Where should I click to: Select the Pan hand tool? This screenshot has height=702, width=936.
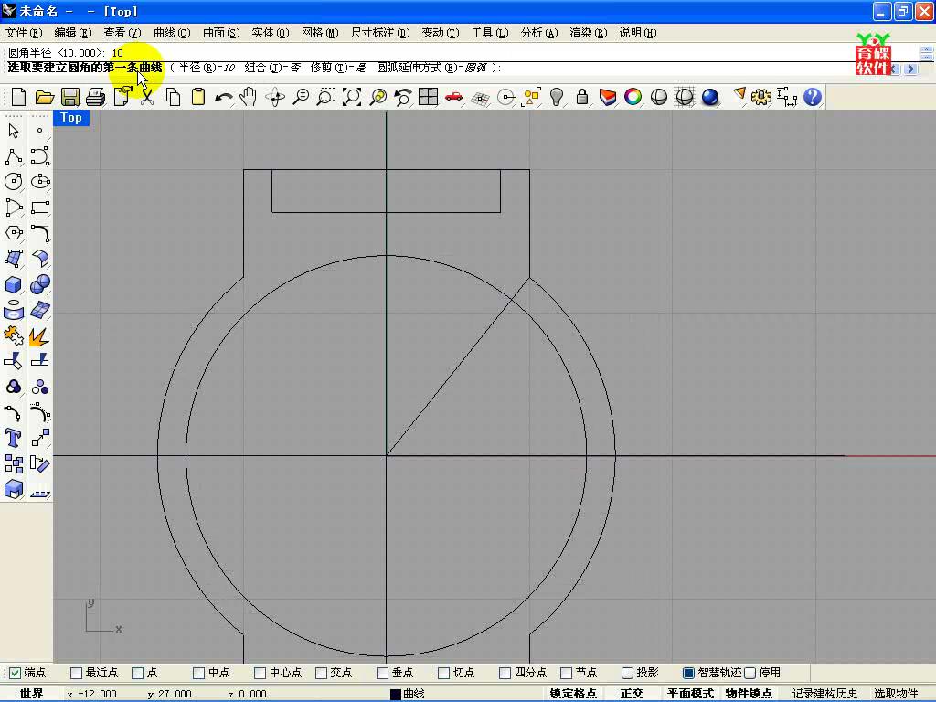click(x=249, y=97)
